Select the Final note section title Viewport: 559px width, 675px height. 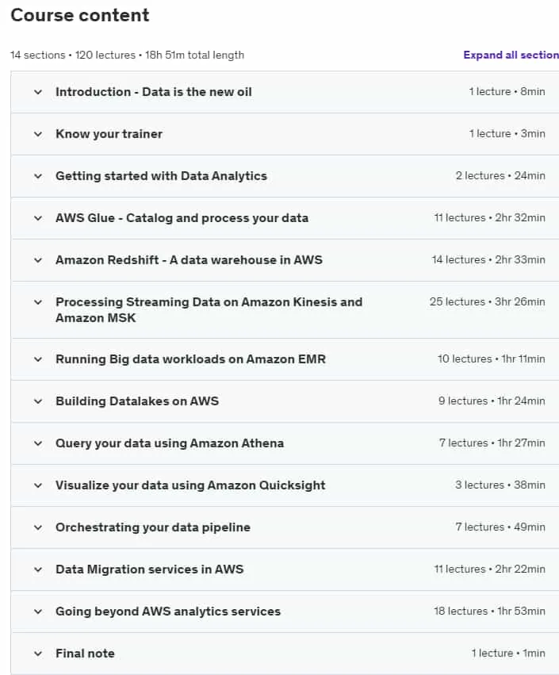85,654
